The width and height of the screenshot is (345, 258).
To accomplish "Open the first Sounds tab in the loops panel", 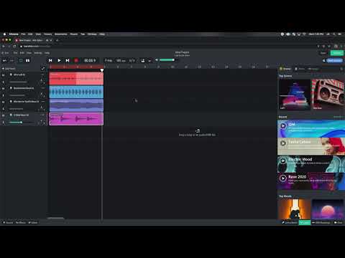I will (x=285, y=69).
